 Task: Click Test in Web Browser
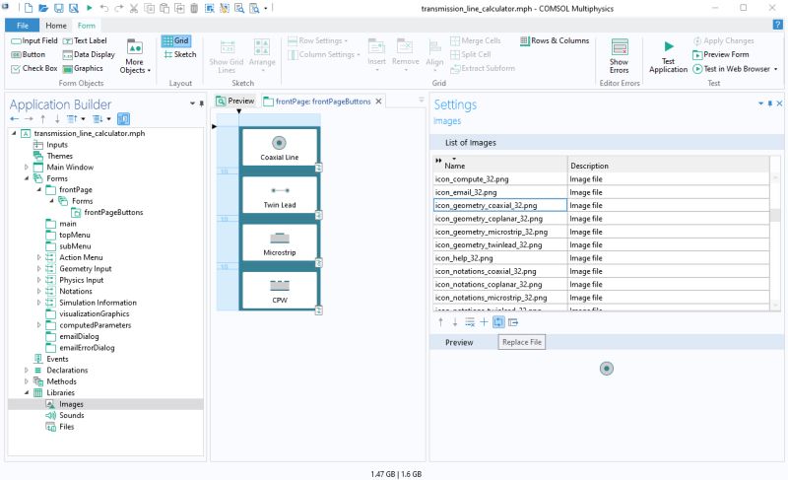coord(732,69)
